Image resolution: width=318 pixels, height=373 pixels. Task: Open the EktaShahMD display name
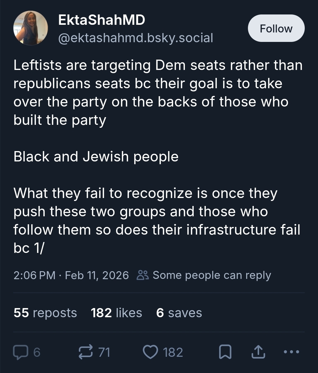pyautogui.click(x=102, y=20)
